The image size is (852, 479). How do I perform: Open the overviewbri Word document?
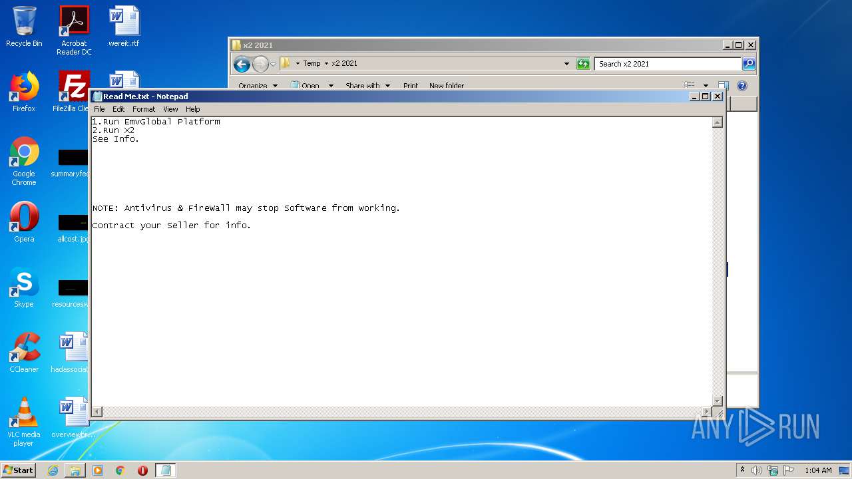coord(73,418)
